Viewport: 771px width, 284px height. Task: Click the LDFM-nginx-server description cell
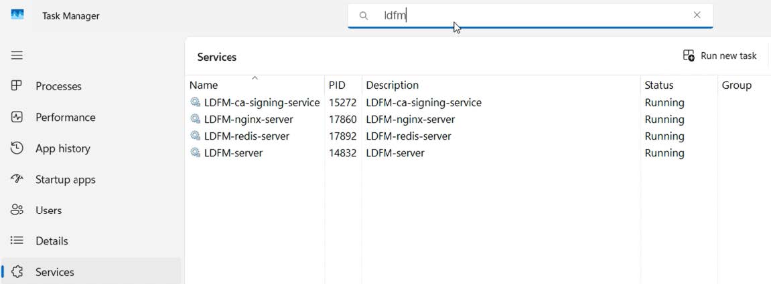[410, 119]
